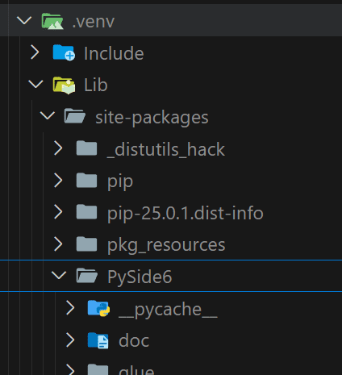
Task: Select the pkg_resources folder
Action: 171,244
